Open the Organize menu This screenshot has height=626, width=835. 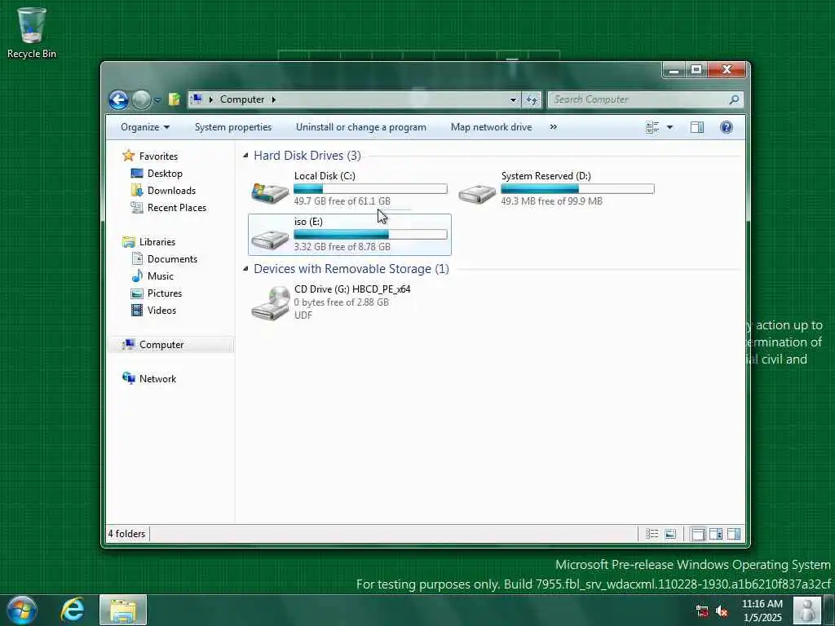pyautogui.click(x=145, y=127)
